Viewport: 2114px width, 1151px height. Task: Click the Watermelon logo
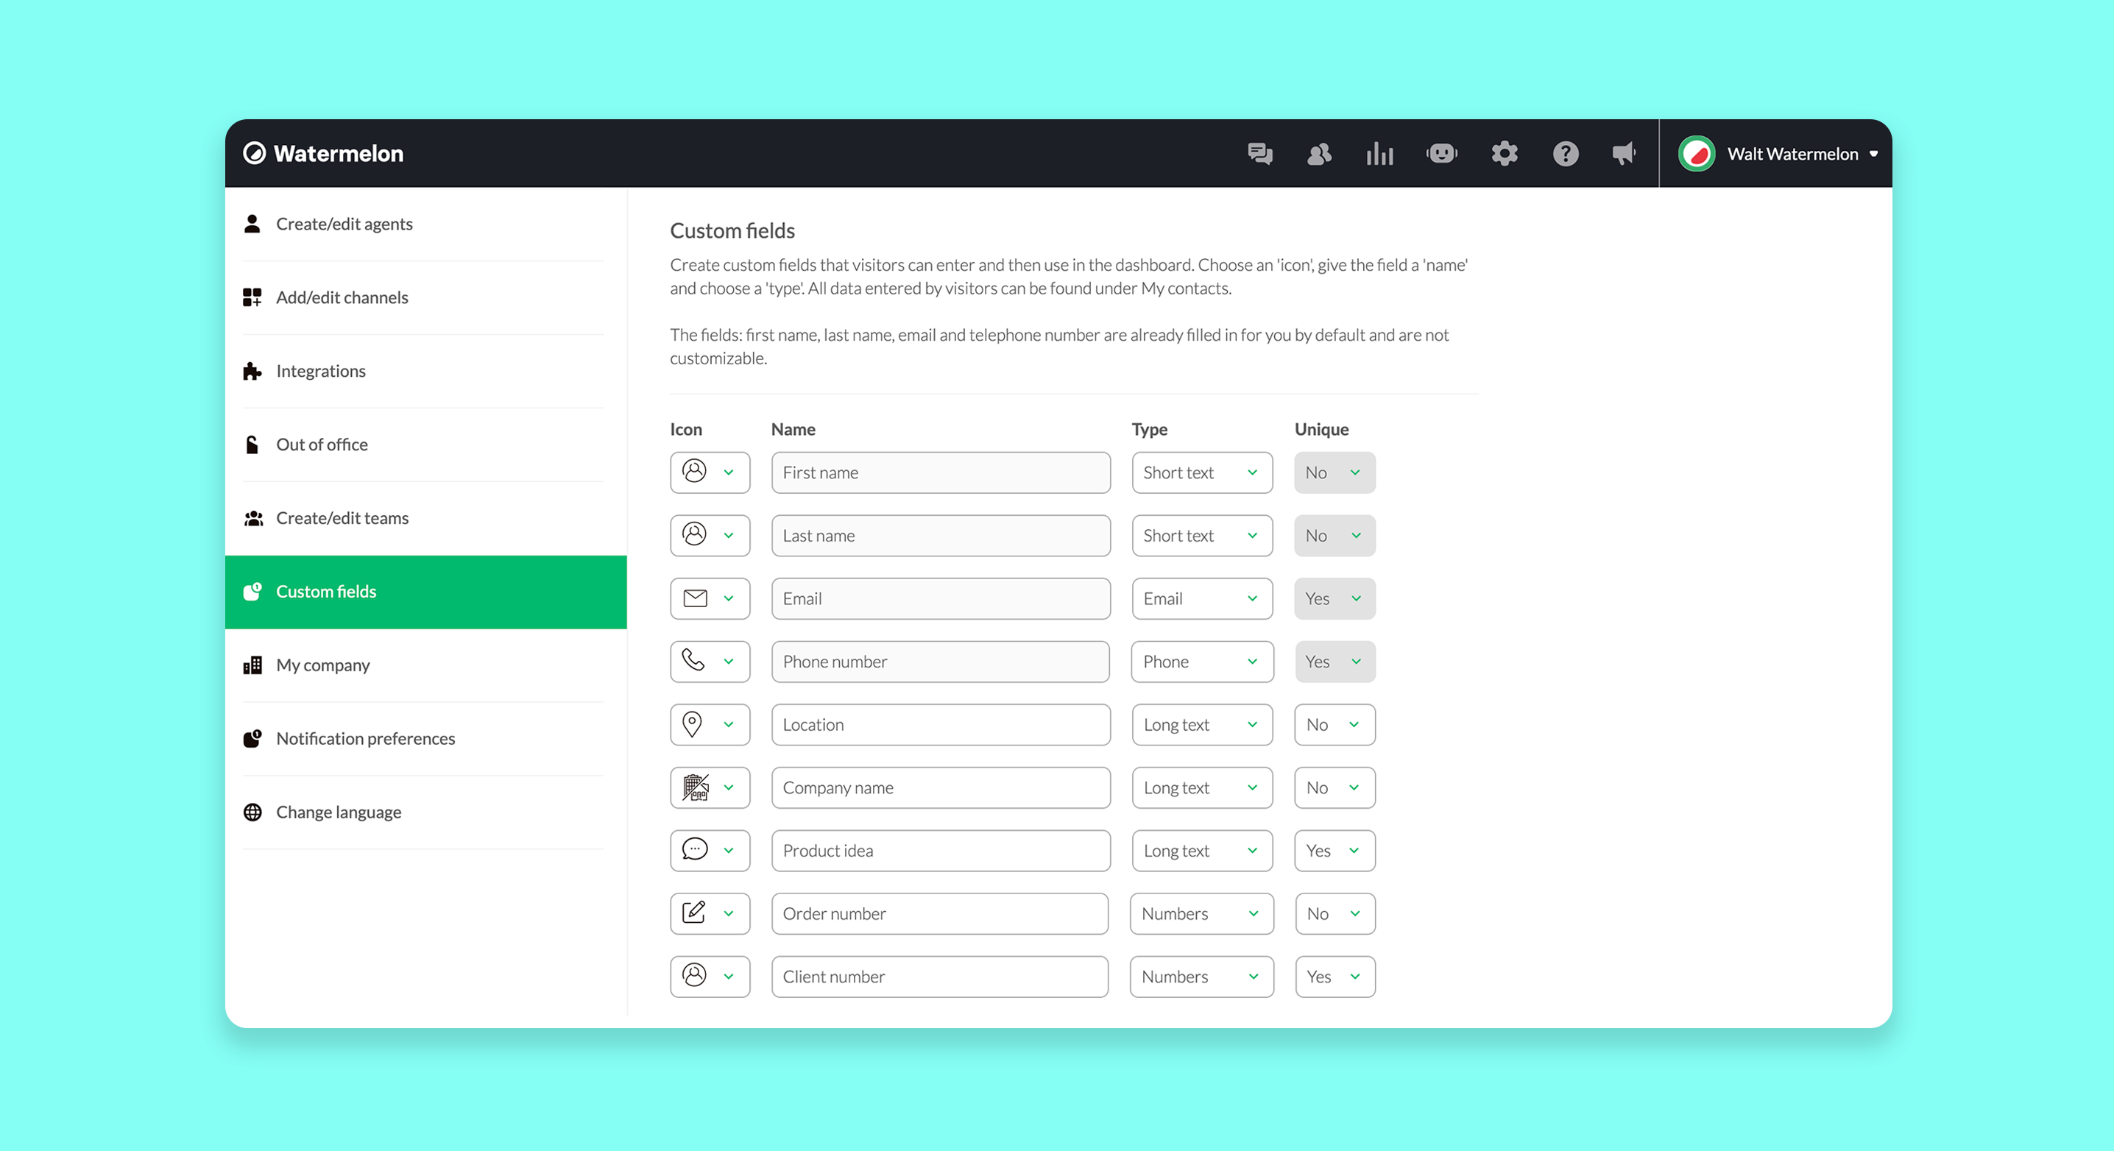[x=323, y=153]
